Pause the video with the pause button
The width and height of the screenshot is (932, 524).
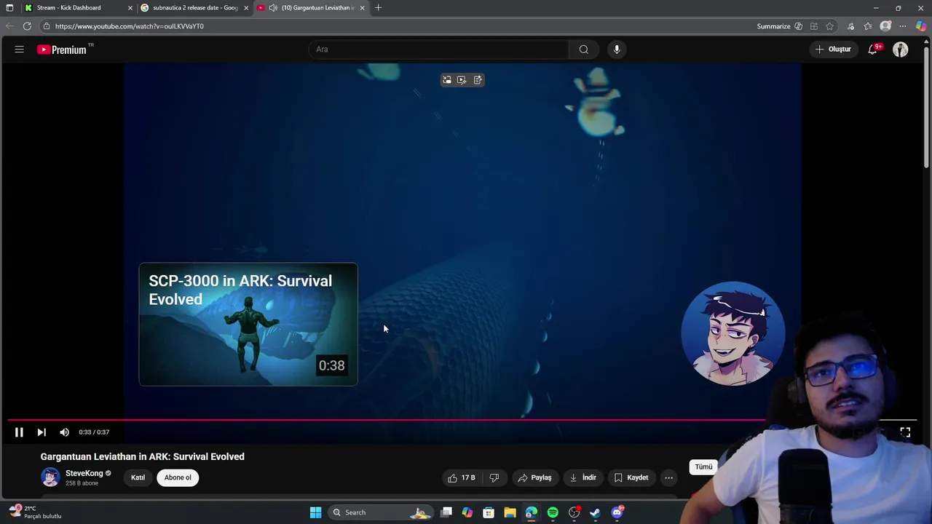(x=19, y=432)
